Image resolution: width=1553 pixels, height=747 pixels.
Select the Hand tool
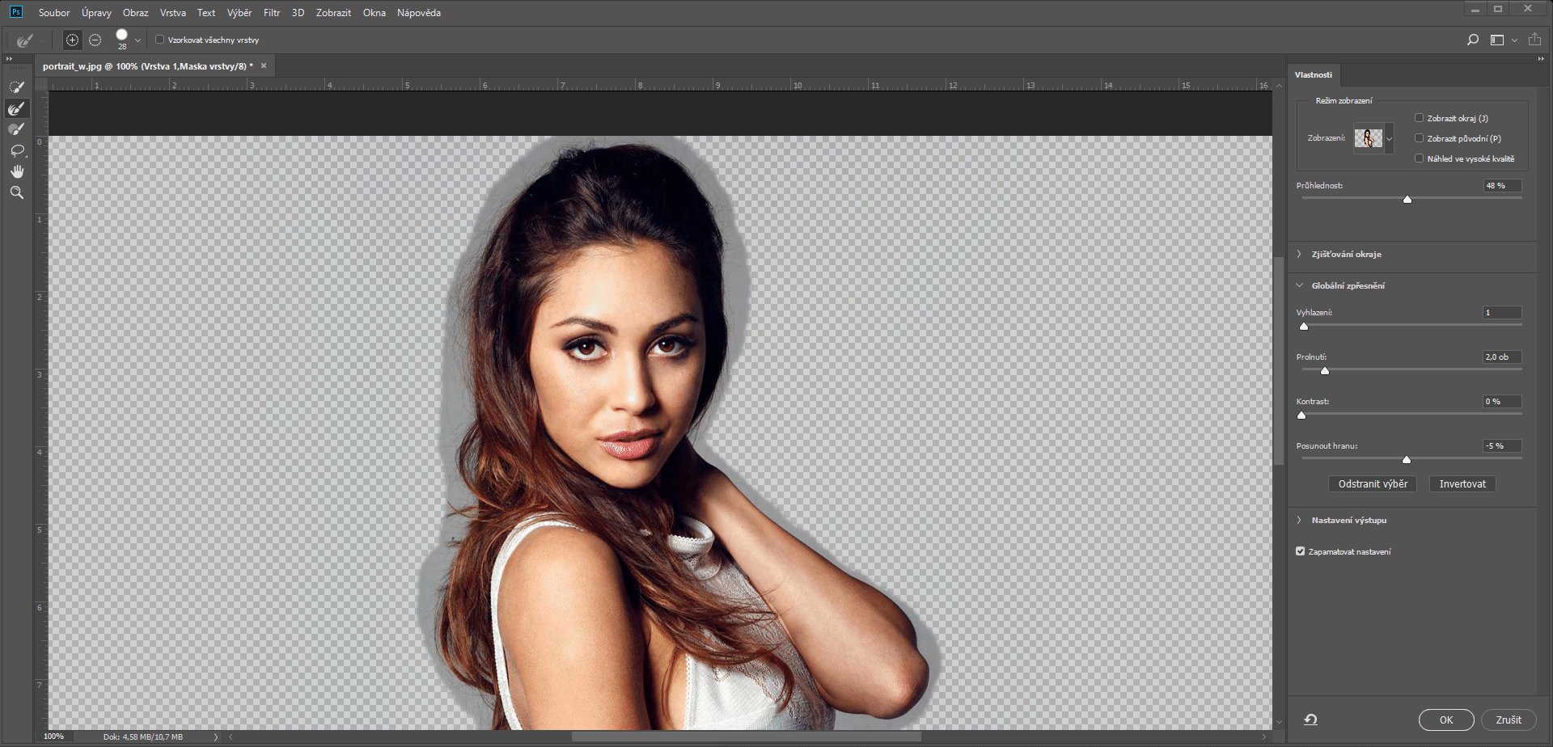[x=16, y=171]
